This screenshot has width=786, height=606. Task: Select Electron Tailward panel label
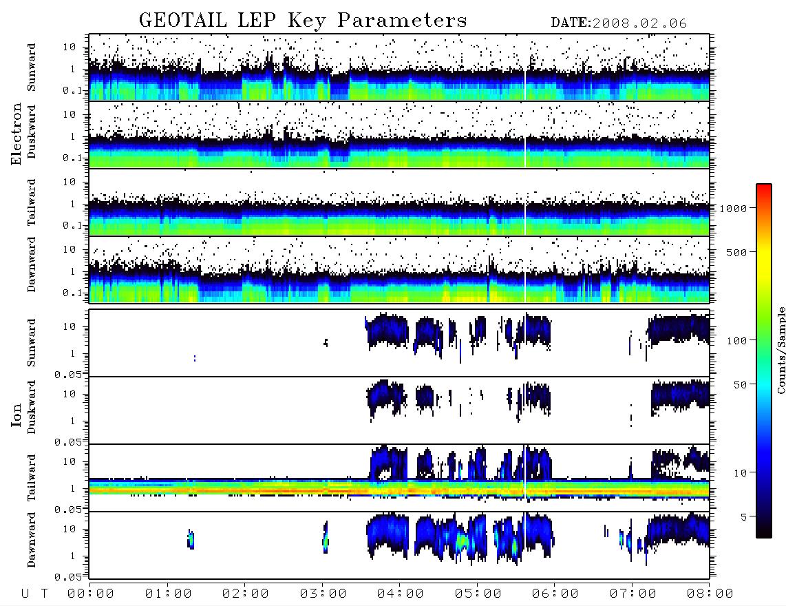pos(32,202)
